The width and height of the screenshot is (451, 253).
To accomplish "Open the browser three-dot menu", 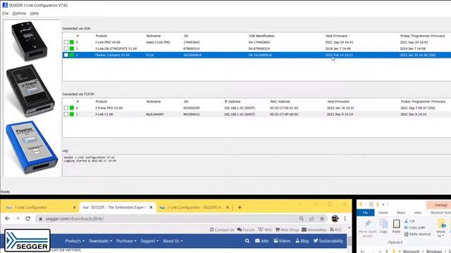I will point(345,219).
